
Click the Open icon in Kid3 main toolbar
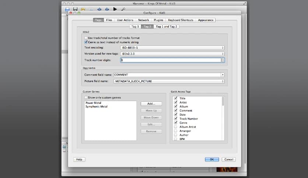click(x=67, y=9)
